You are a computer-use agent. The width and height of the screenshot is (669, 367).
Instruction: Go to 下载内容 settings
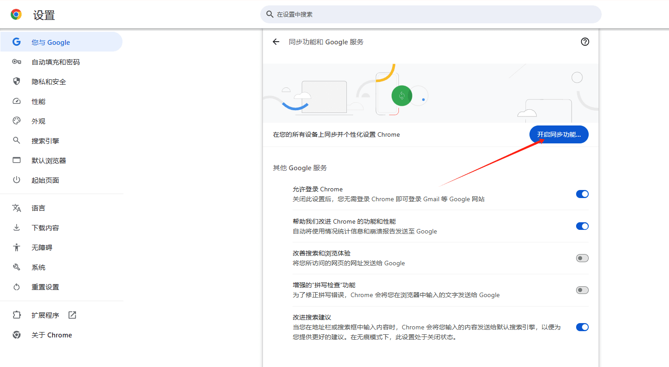coord(61,228)
